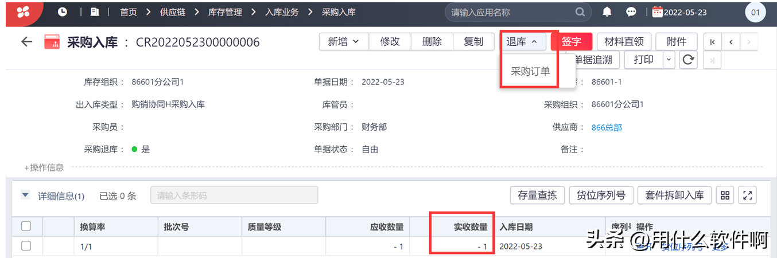Check the first detail row checkbox
This screenshot has width=777, height=258.
tap(26, 246)
